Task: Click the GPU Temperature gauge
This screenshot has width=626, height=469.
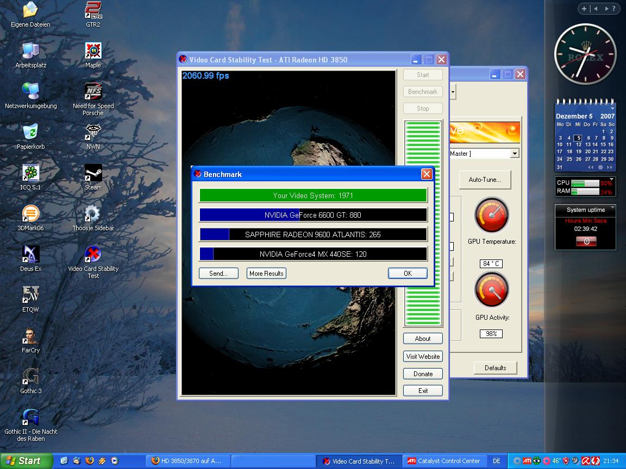Action: click(491, 214)
